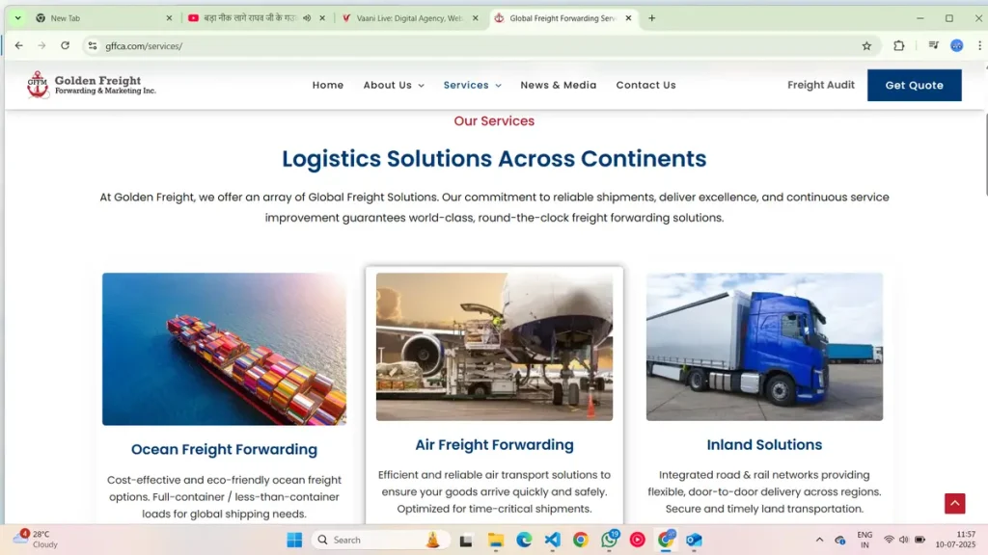Expand the Services dropdown menu
This screenshot has width=988, height=555.
pyautogui.click(x=473, y=85)
